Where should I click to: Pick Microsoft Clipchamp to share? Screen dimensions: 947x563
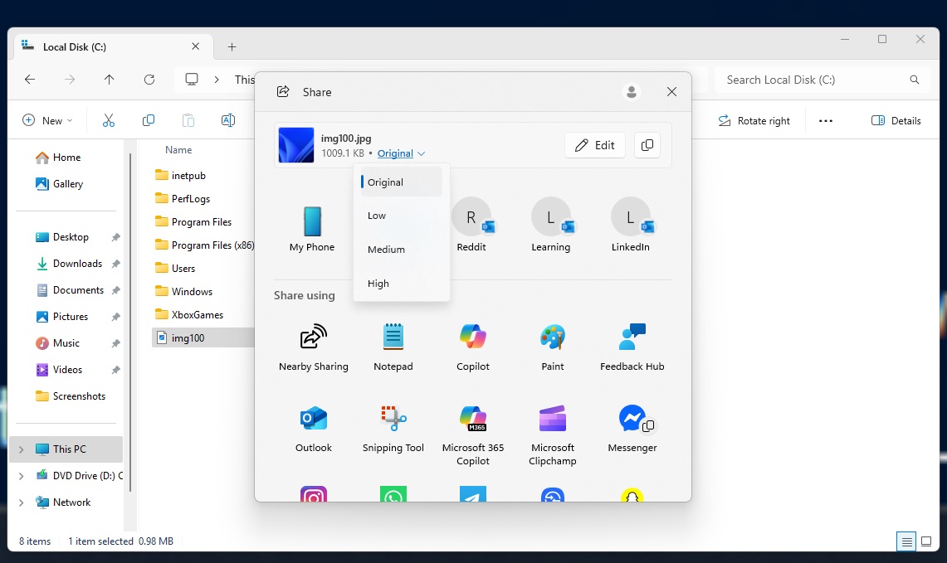pos(552,429)
